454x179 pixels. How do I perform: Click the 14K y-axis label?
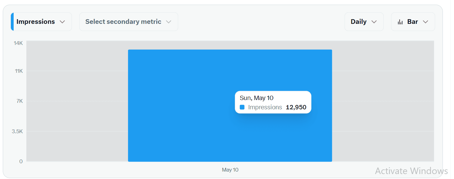coord(18,43)
